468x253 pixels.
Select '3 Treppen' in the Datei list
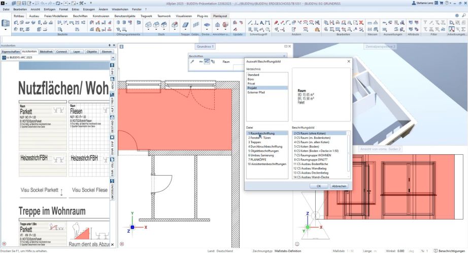click(x=255, y=142)
